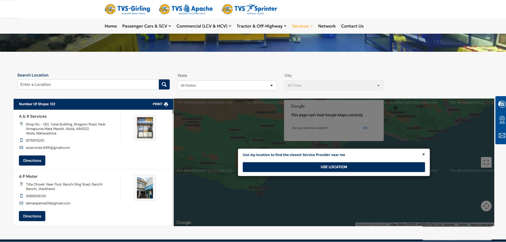Click location pin icon under A & R Services

(x=21, y=124)
